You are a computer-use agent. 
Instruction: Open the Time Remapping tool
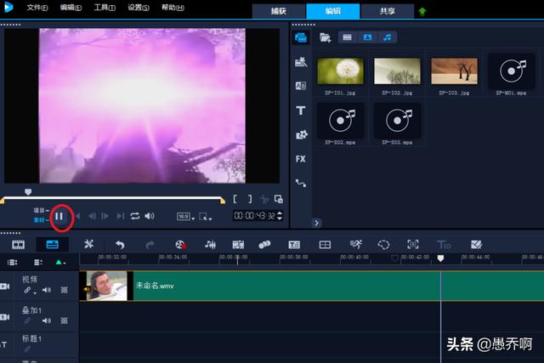click(x=355, y=244)
